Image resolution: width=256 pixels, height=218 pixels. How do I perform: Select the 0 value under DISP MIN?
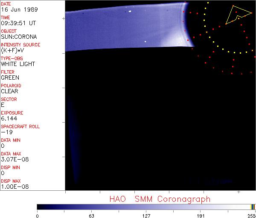(x=3, y=173)
